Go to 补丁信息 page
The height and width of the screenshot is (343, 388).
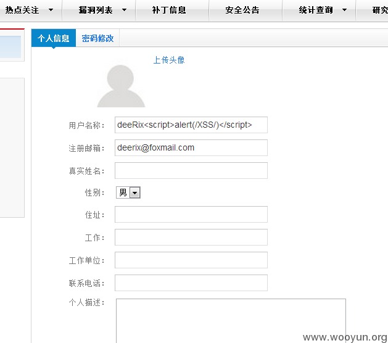pyautogui.click(x=169, y=10)
